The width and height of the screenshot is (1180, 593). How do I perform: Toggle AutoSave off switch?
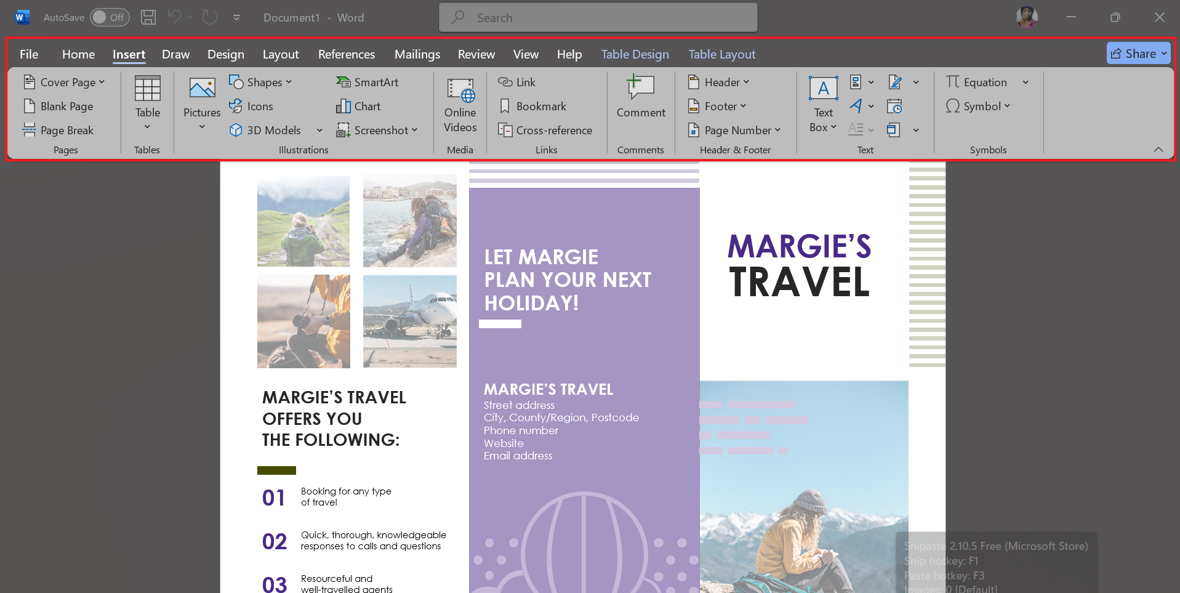(110, 17)
